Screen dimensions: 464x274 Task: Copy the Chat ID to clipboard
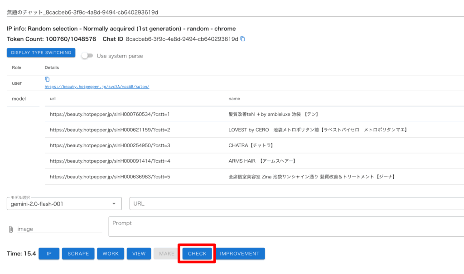[x=242, y=39]
